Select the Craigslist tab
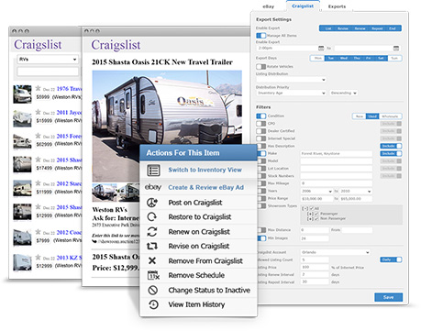 (x=303, y=6)
